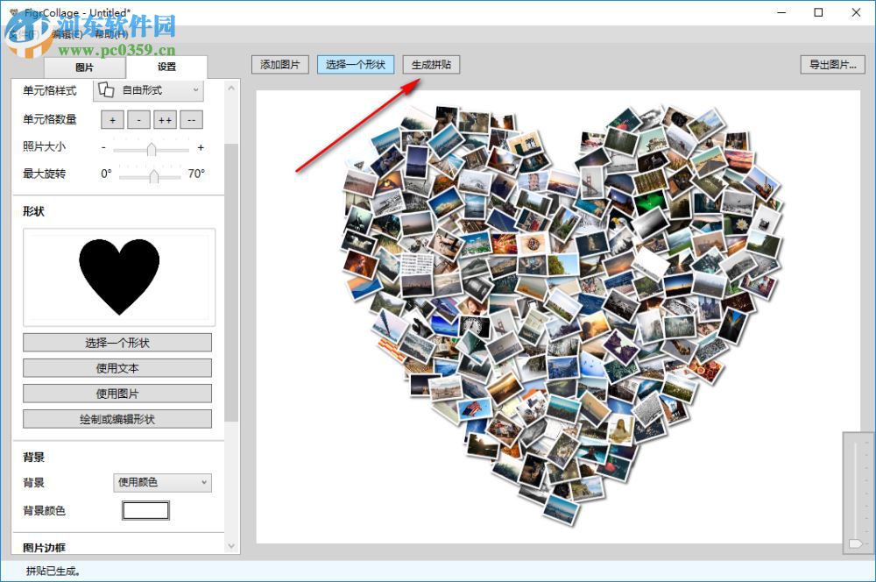Click 绘制或编辑形状 to edit the shape
Screen dimensions: 876x582
tap(117, 418)
